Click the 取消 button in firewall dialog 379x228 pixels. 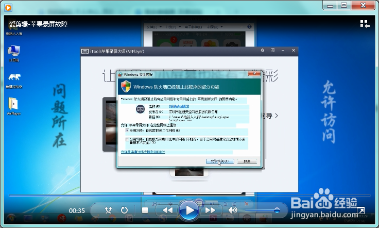(x=247, y=161)
